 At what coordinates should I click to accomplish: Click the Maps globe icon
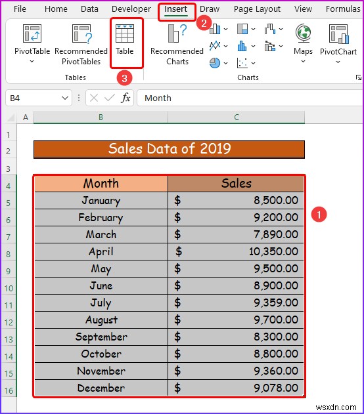(303, 33)
